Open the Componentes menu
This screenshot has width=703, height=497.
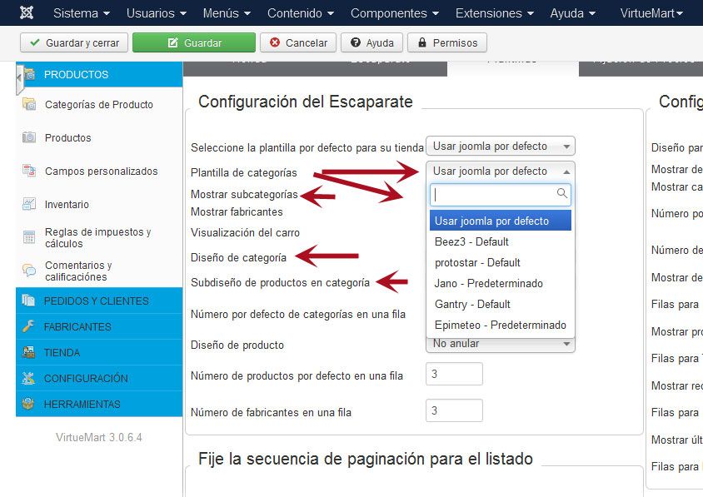[x=395, y=13]
